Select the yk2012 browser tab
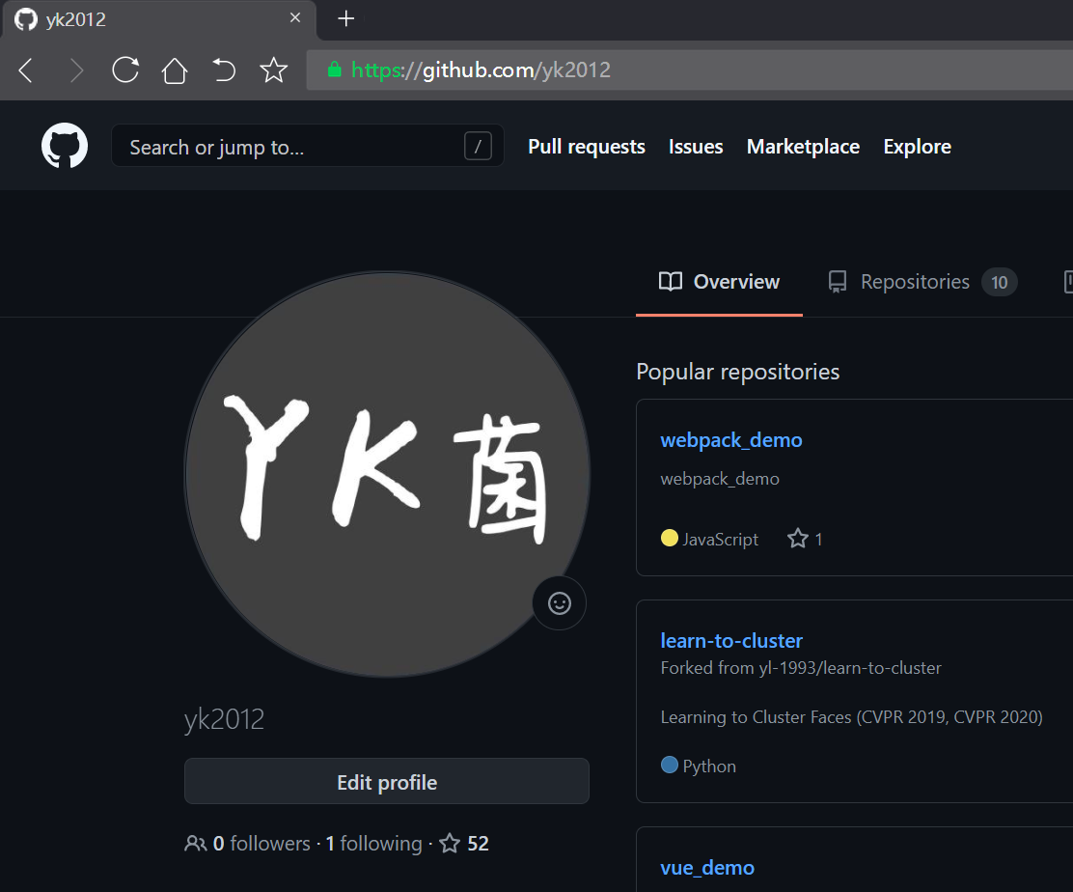Screen dimensions: 1073x892 click(x=159, y=19)
